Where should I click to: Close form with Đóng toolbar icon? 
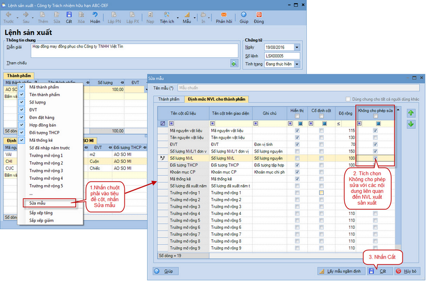click(x=259, y=15)
